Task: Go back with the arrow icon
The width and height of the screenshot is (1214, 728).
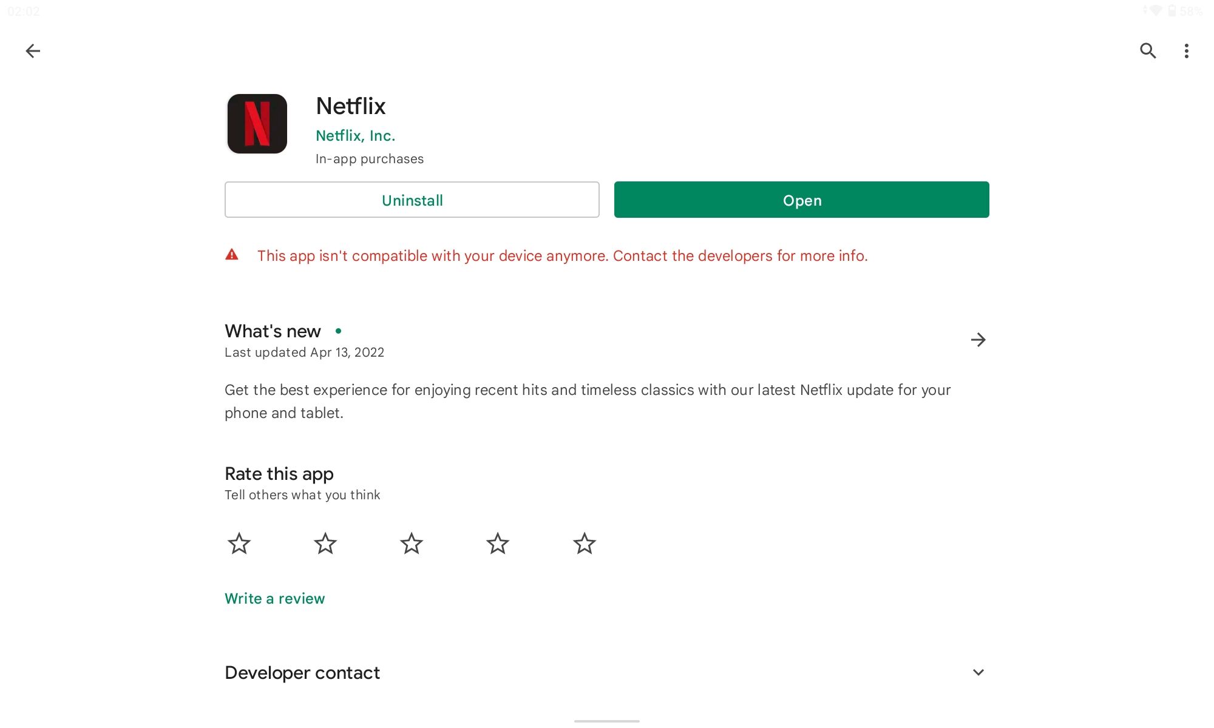Action: [x=33, y=51]
